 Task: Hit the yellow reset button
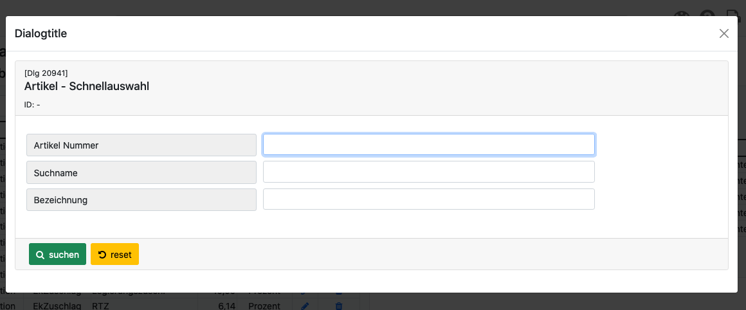[x=114, y=255]
